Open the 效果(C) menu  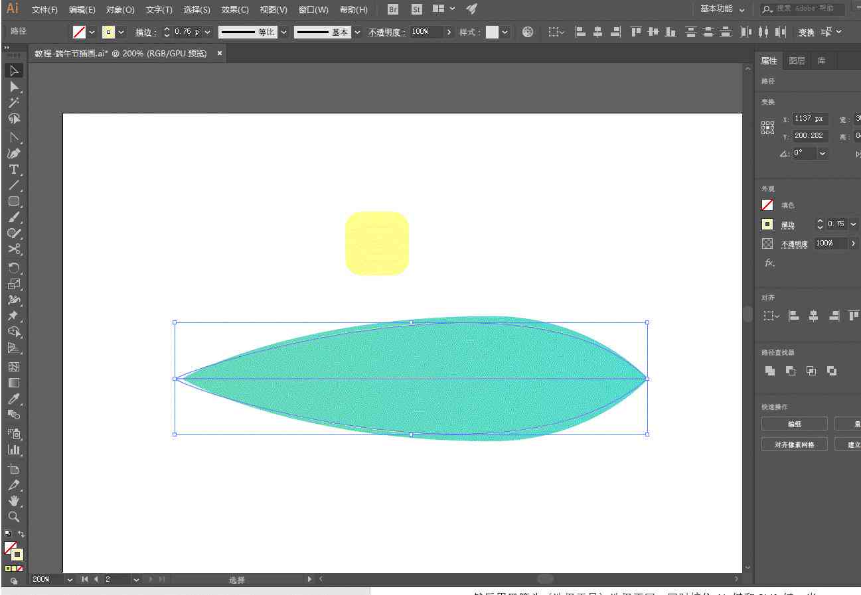tap(235, 10)
